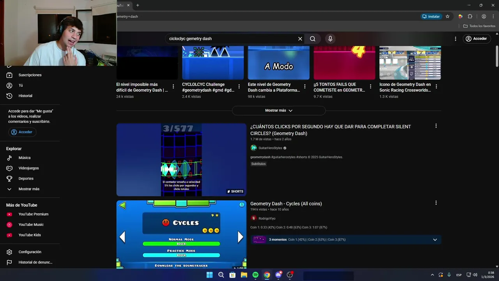The image size is (499, 281).
Task: Open Chrome extensions puzzle icon
Action: tap(470, 16)
